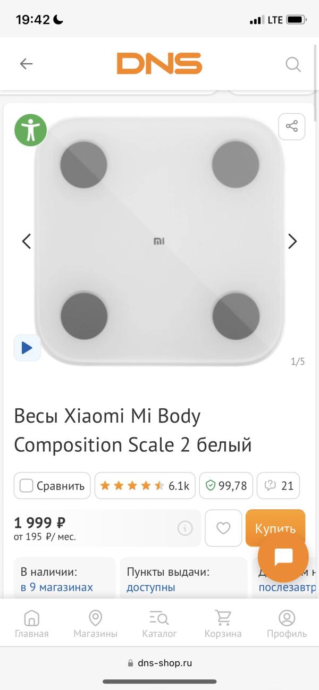Add scale to favorites heart icon

(x=223, y=528)
